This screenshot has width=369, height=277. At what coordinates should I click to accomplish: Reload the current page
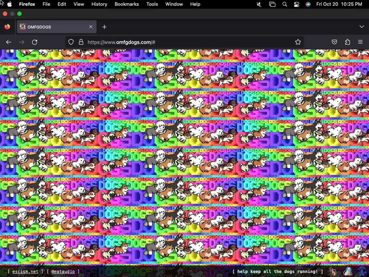click(x=35, y=42)
